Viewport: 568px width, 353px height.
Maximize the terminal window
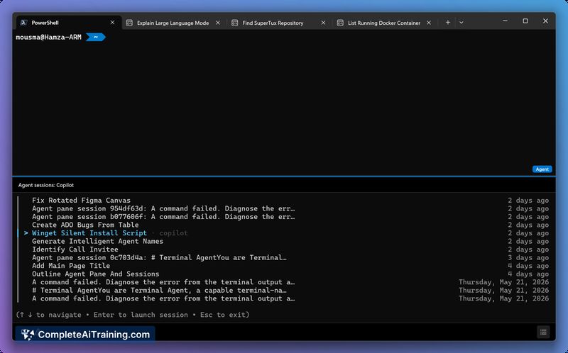[x=525, y=21]
